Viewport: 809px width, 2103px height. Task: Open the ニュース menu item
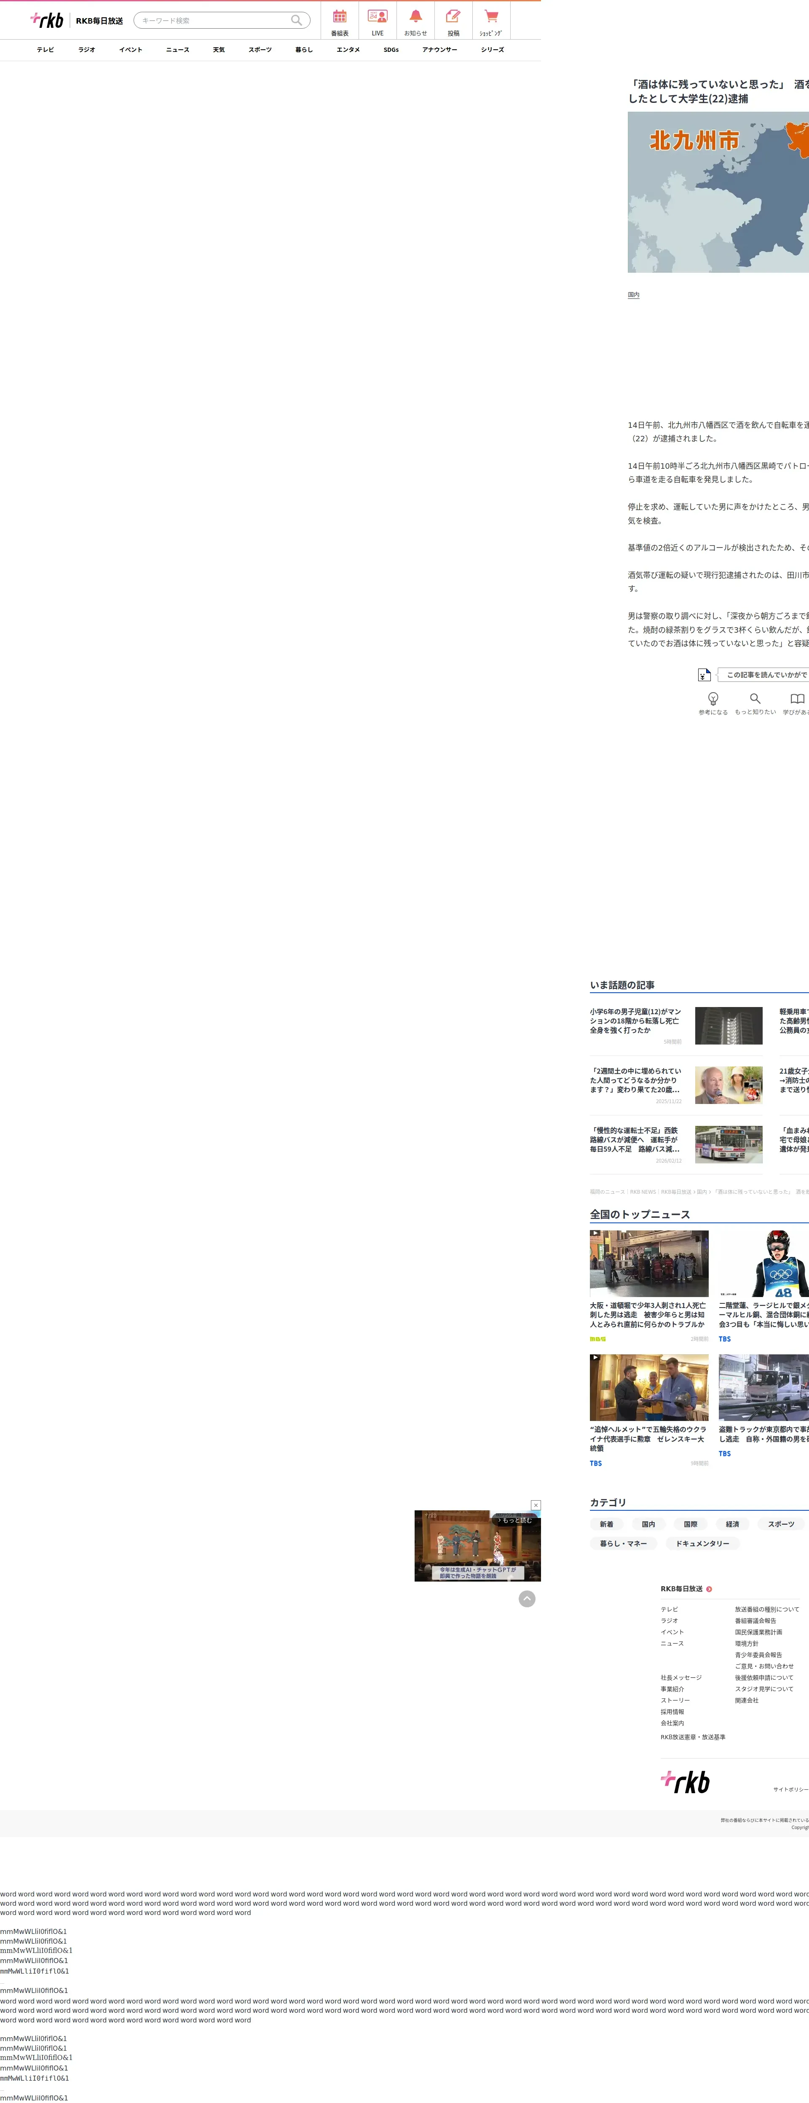177,50
